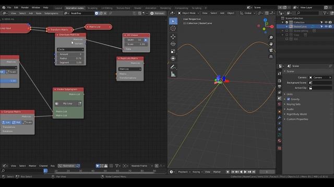Select the Annotate tool
334x187 pixels.
click(x=173, y=67)
